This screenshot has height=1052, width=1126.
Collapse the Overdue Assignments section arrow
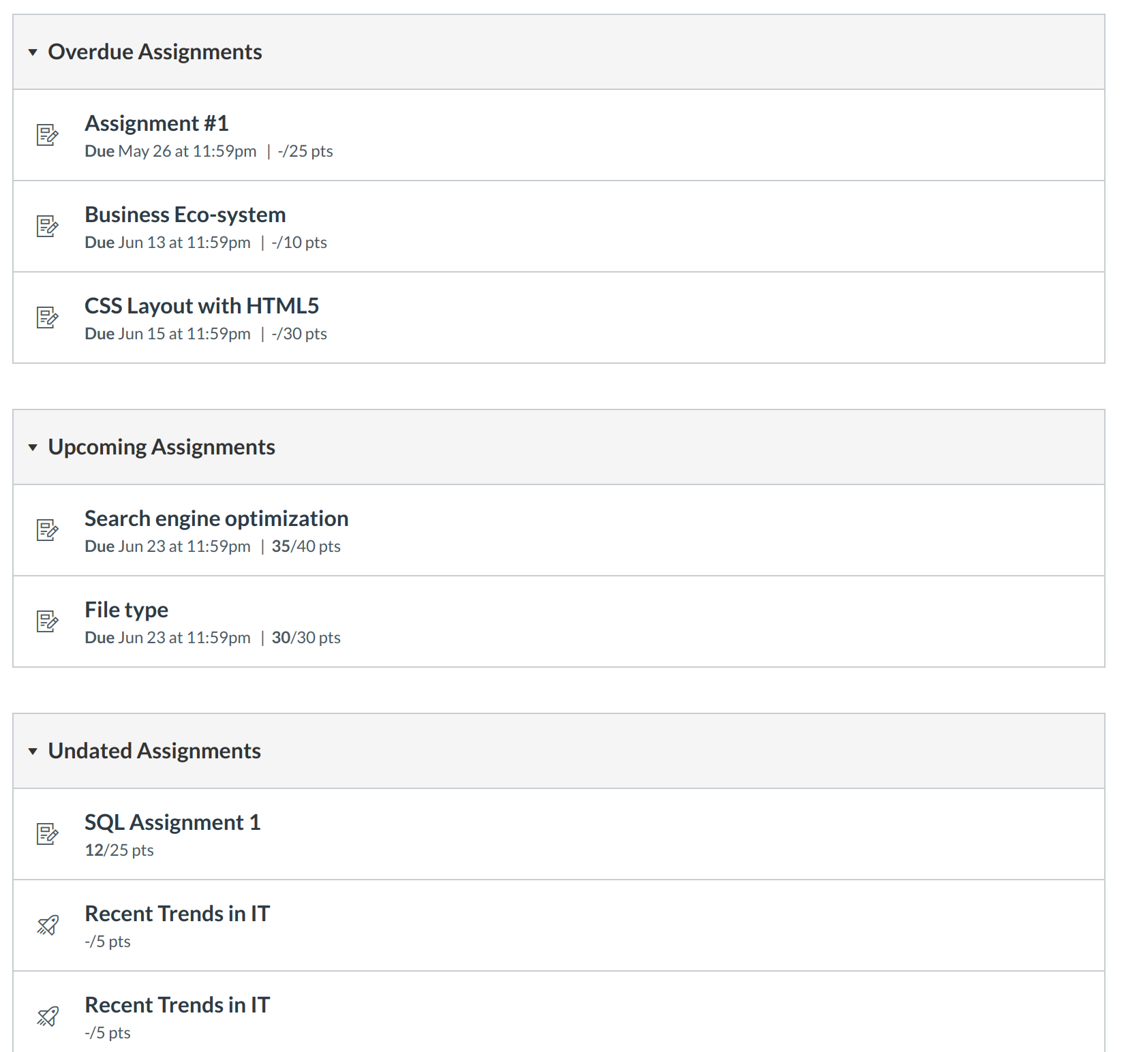(x=33, y=52)
